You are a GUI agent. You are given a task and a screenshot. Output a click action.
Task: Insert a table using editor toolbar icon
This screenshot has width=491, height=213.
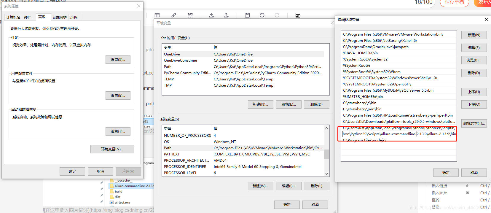(x=157, y=15)
